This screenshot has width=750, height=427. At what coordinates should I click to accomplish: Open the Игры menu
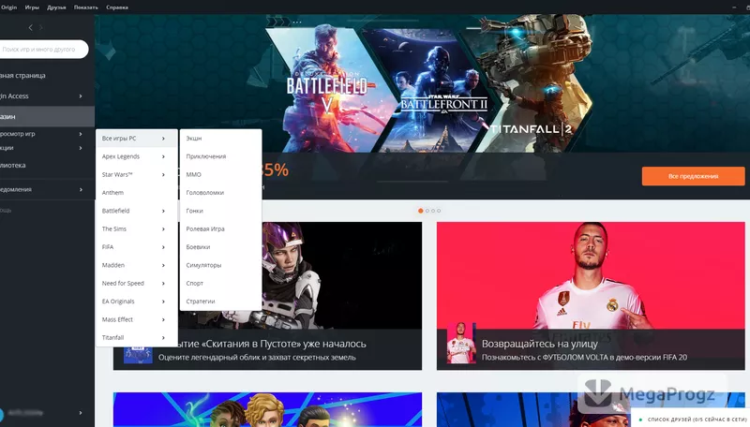click(32, 7)
